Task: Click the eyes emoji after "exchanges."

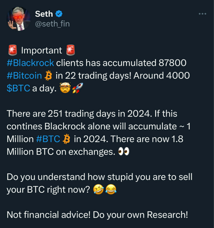Action: pos(124,152)
